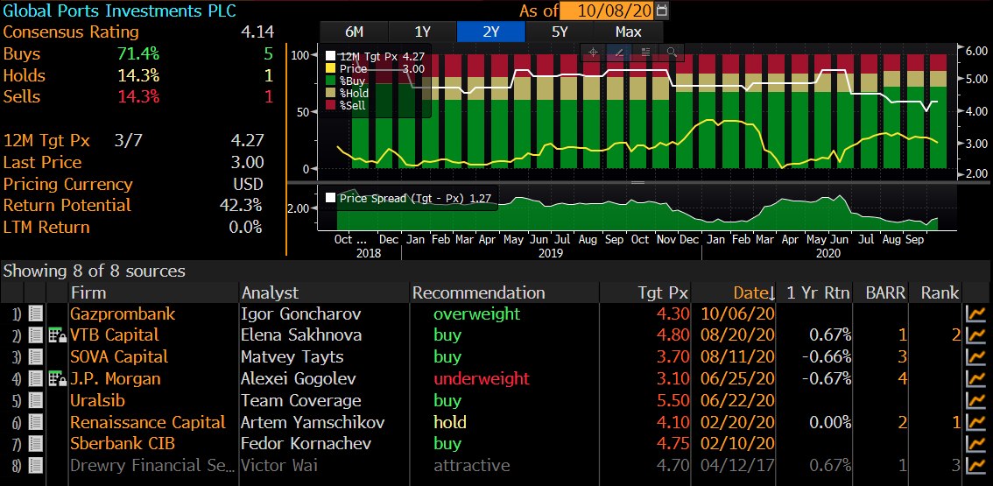The image size is (993, 486).
Task: Open the chart icon on the Renaissance Capital row
Action: pos(975,422)
